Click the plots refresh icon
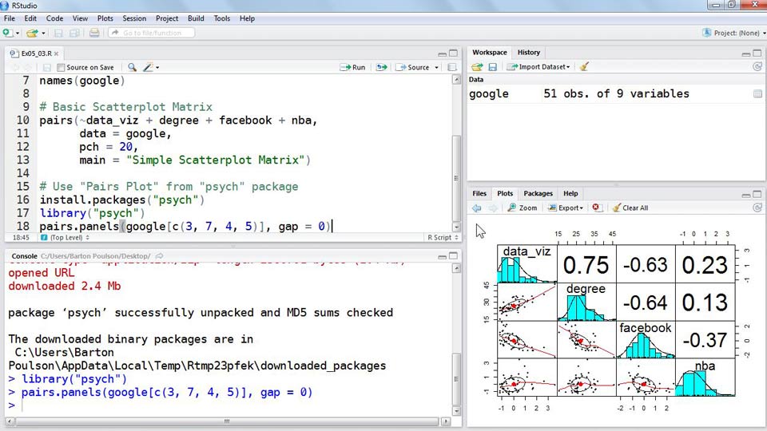The height and width of the screenshot is (431, 767). click(x=757, y=208)
